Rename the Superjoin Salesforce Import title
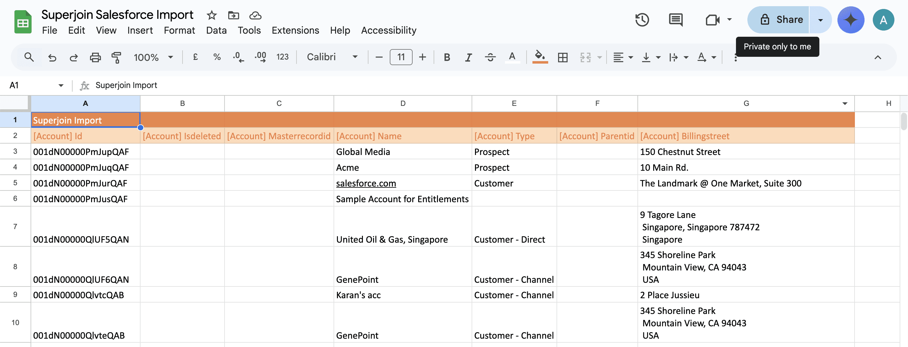 (x=117, y=15)
